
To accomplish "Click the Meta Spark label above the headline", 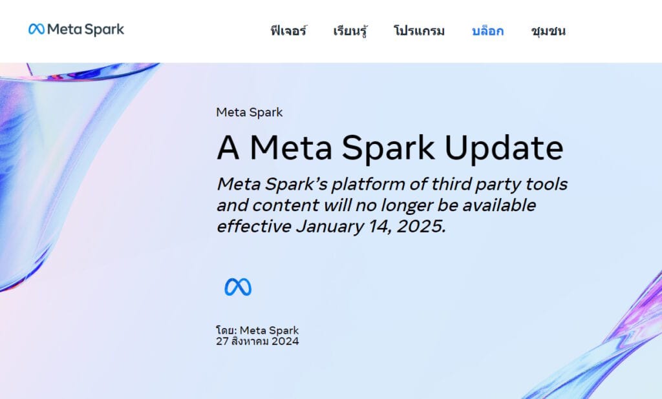I will click(250, 112).
